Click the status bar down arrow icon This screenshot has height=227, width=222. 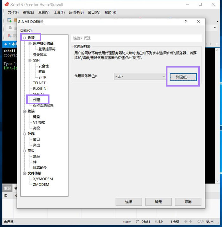[x=191, y=222]
